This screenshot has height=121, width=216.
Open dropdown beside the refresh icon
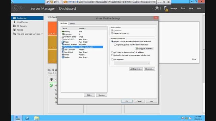[x=153, y=8]
